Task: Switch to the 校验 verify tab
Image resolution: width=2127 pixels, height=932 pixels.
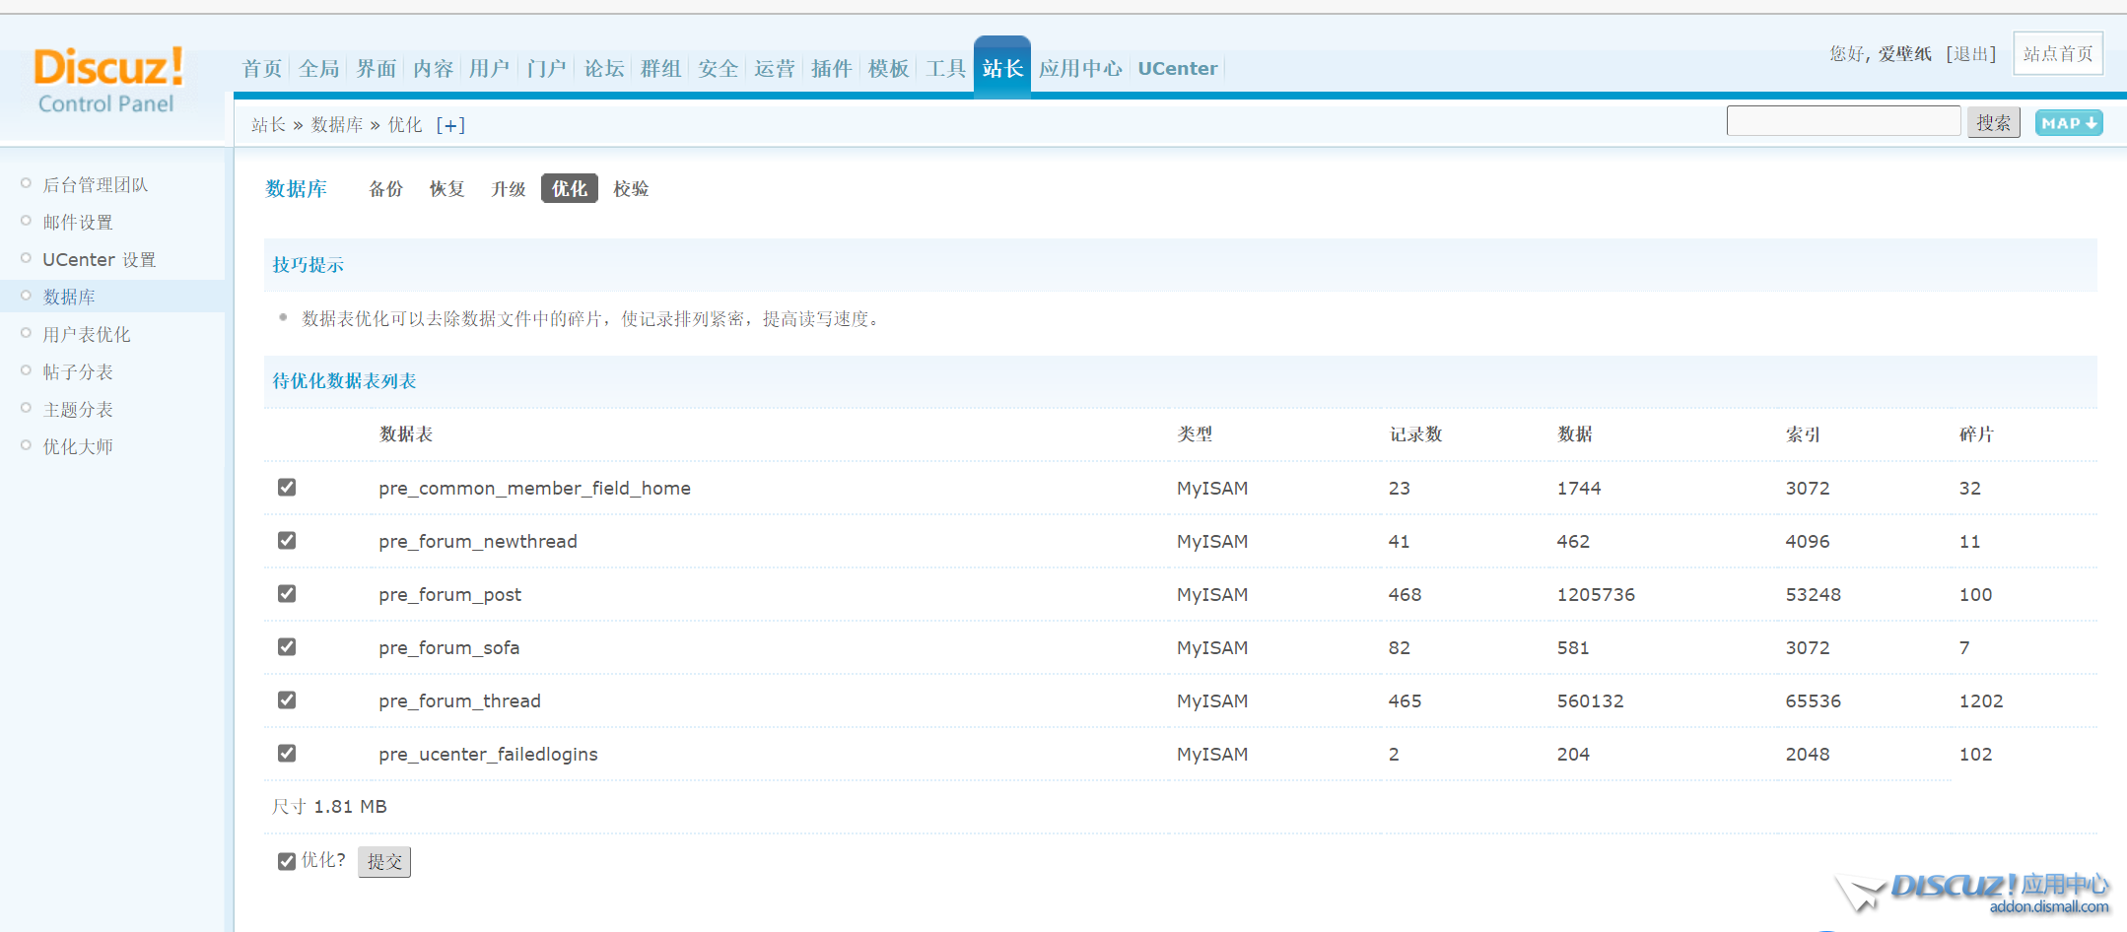Action: coord(631,189)
